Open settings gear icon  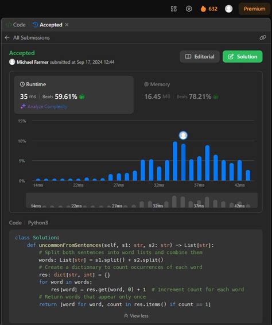[189, 9]
